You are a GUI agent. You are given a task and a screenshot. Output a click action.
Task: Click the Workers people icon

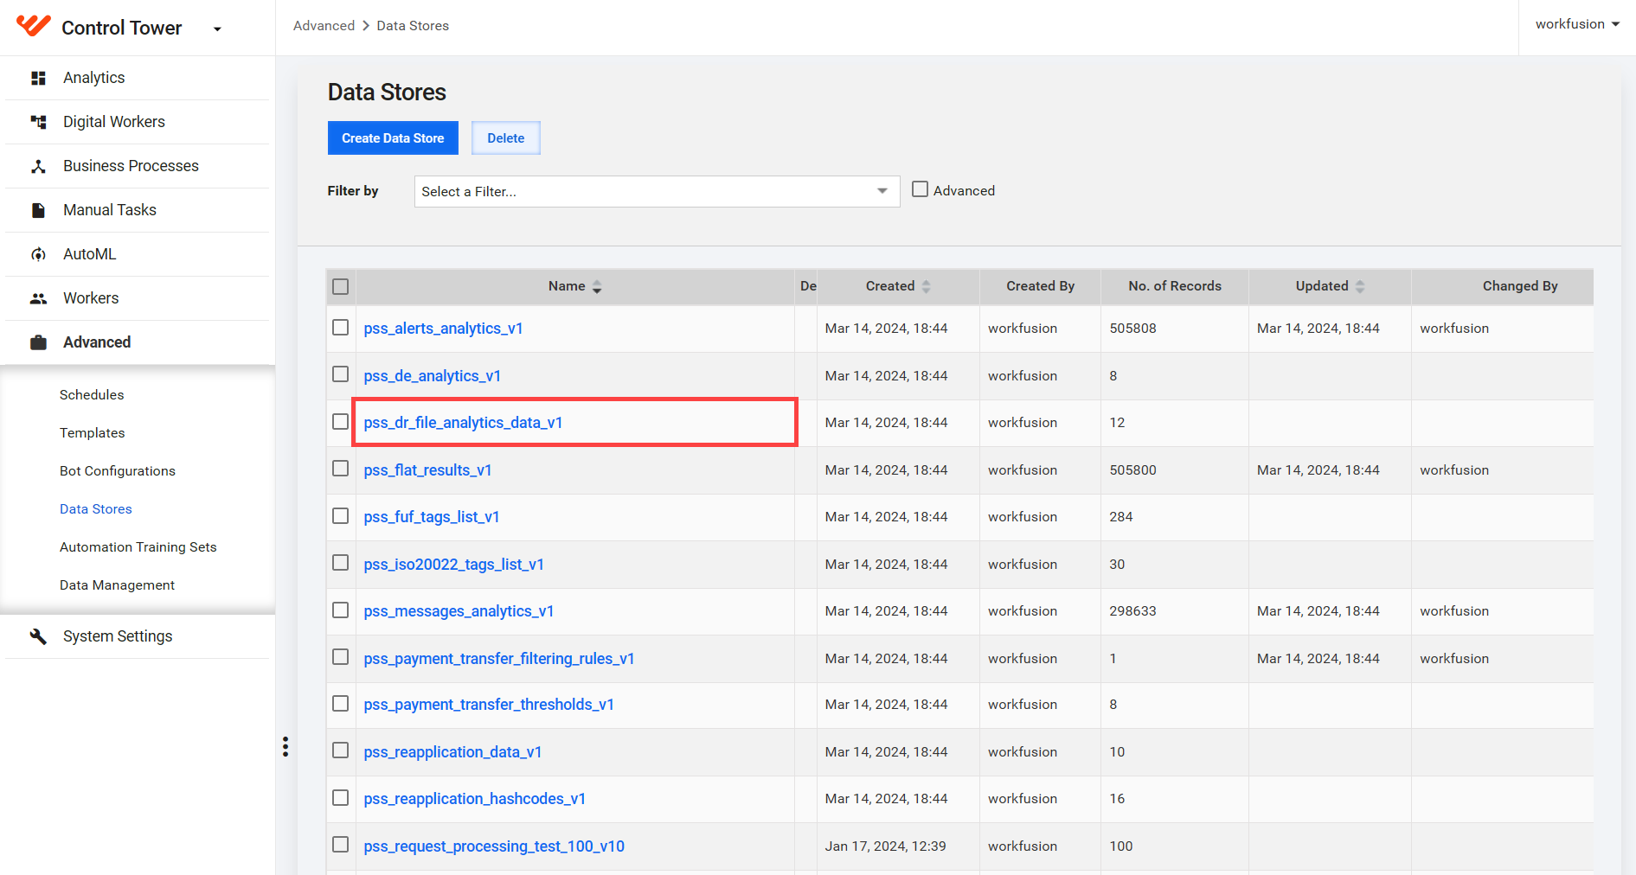pyautogui.click(x=38, y=298)
